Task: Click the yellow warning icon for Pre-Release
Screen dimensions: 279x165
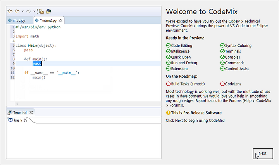Action: click(168, 113)
